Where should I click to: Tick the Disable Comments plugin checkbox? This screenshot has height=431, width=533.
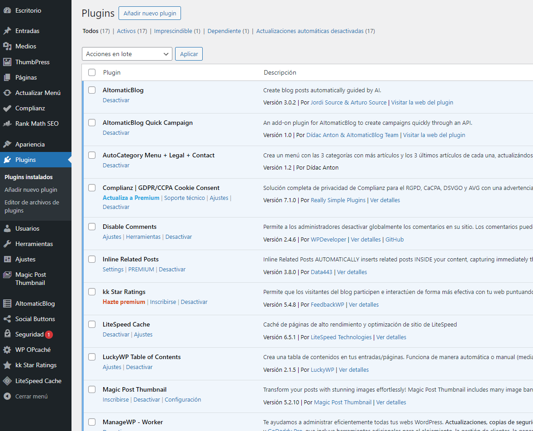[92, 227]
